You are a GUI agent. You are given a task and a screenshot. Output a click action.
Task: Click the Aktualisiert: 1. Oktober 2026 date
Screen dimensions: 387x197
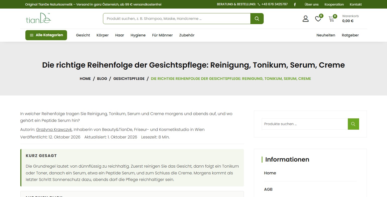pos(111,137)
